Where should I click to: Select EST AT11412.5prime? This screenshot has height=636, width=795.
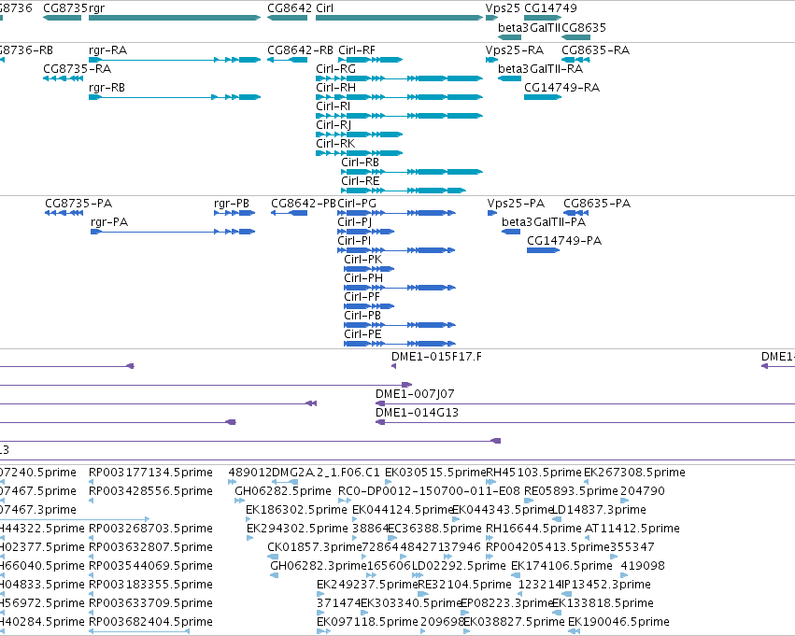(x=589, y=538)
